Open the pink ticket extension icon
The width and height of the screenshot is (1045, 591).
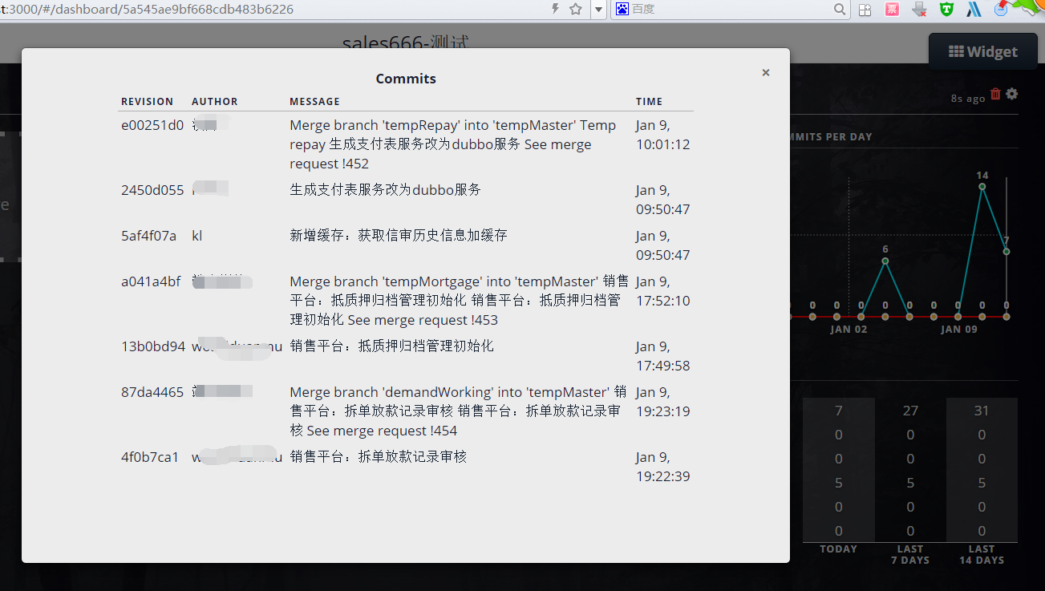892,10
